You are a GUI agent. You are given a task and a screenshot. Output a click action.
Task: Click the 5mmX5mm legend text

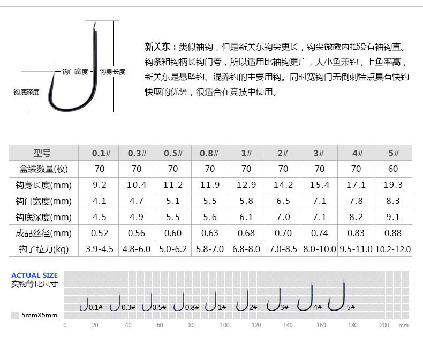[x=40, y=315]
